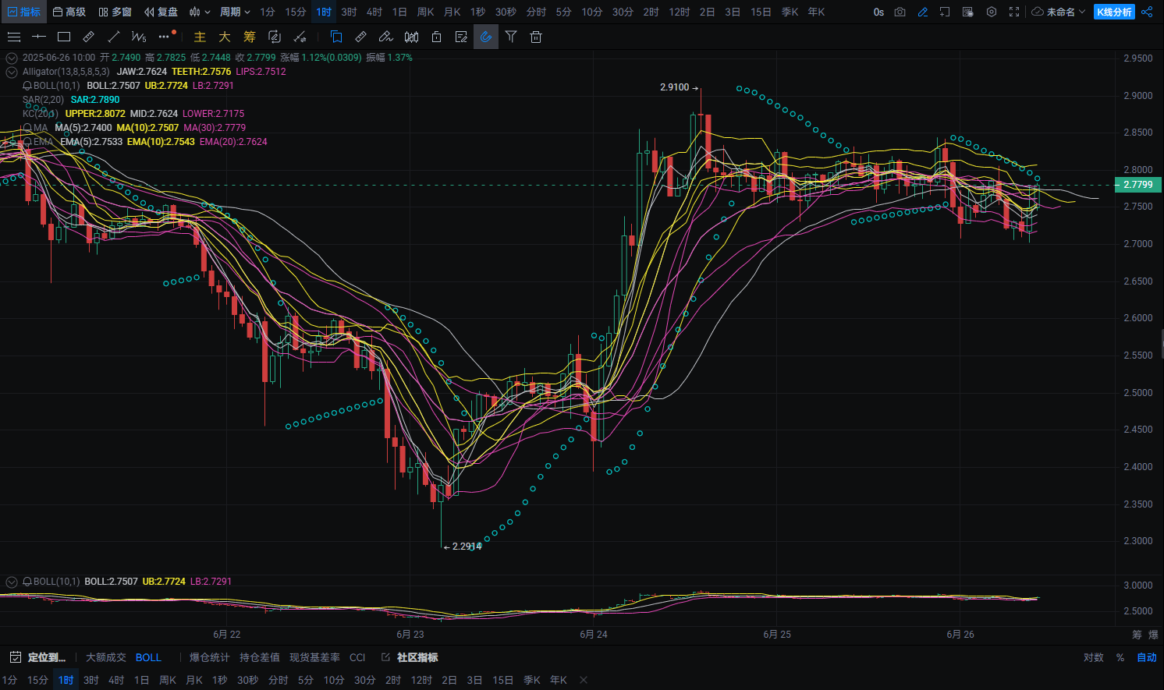Enable 自动 auto scale
Viewport: 1164px width, 690px height.
(x=1146, y=657)
